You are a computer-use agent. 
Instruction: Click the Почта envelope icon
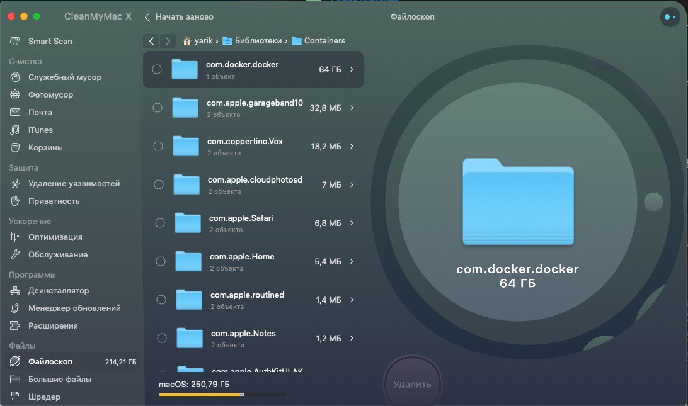15,112
